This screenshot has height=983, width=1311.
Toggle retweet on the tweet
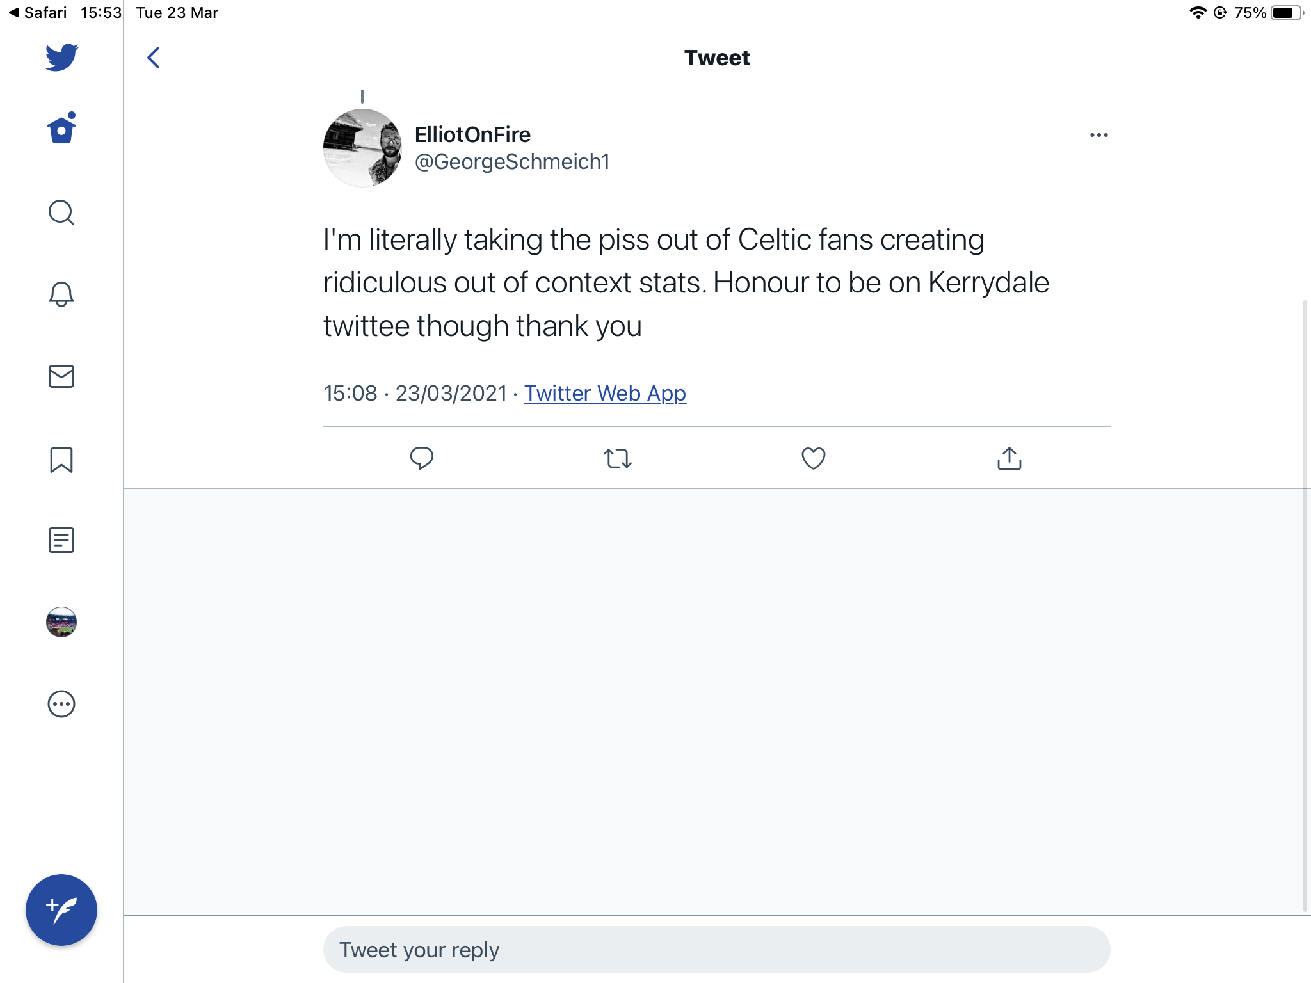(x=618, y=458)
